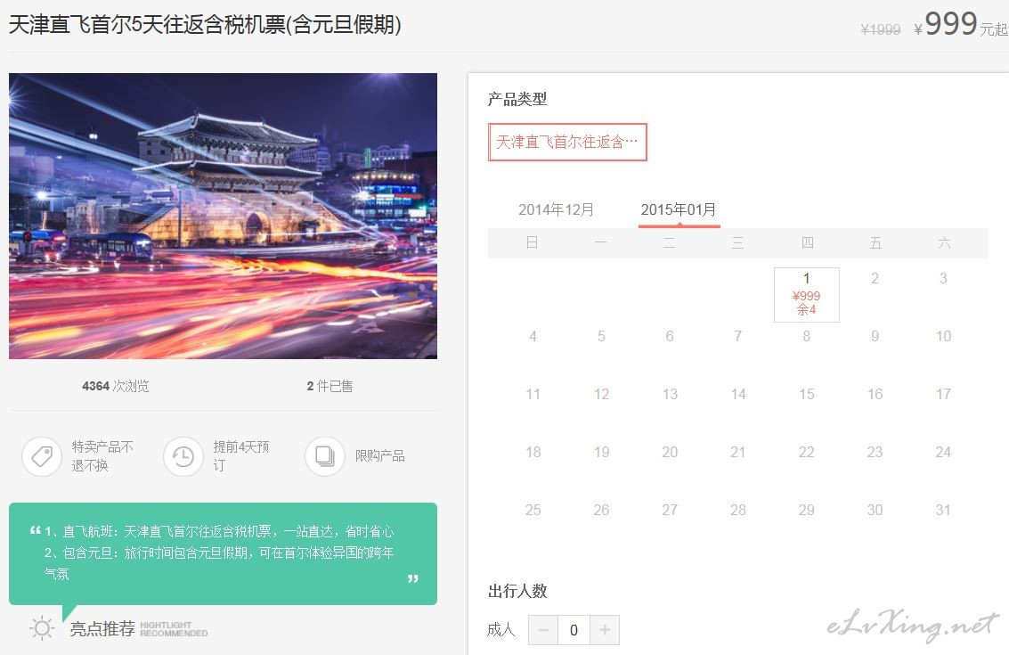Click the 亮点推荐 heading
This screenshot has height=655, width=1009.
pos(102,628)
